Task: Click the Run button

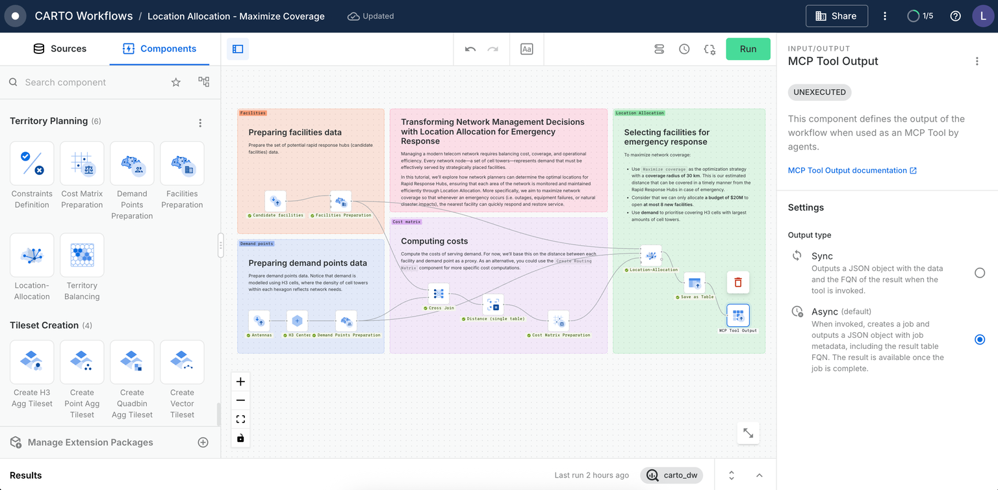Action: tap(748, 49)
